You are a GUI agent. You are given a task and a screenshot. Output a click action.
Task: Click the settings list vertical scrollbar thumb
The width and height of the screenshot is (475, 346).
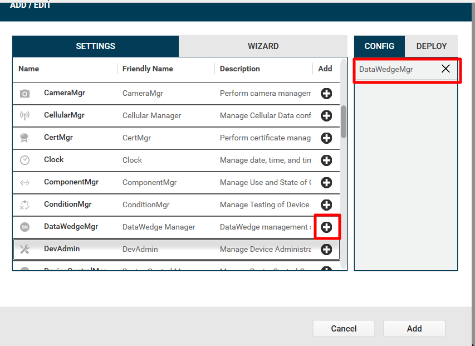(343, 122)
